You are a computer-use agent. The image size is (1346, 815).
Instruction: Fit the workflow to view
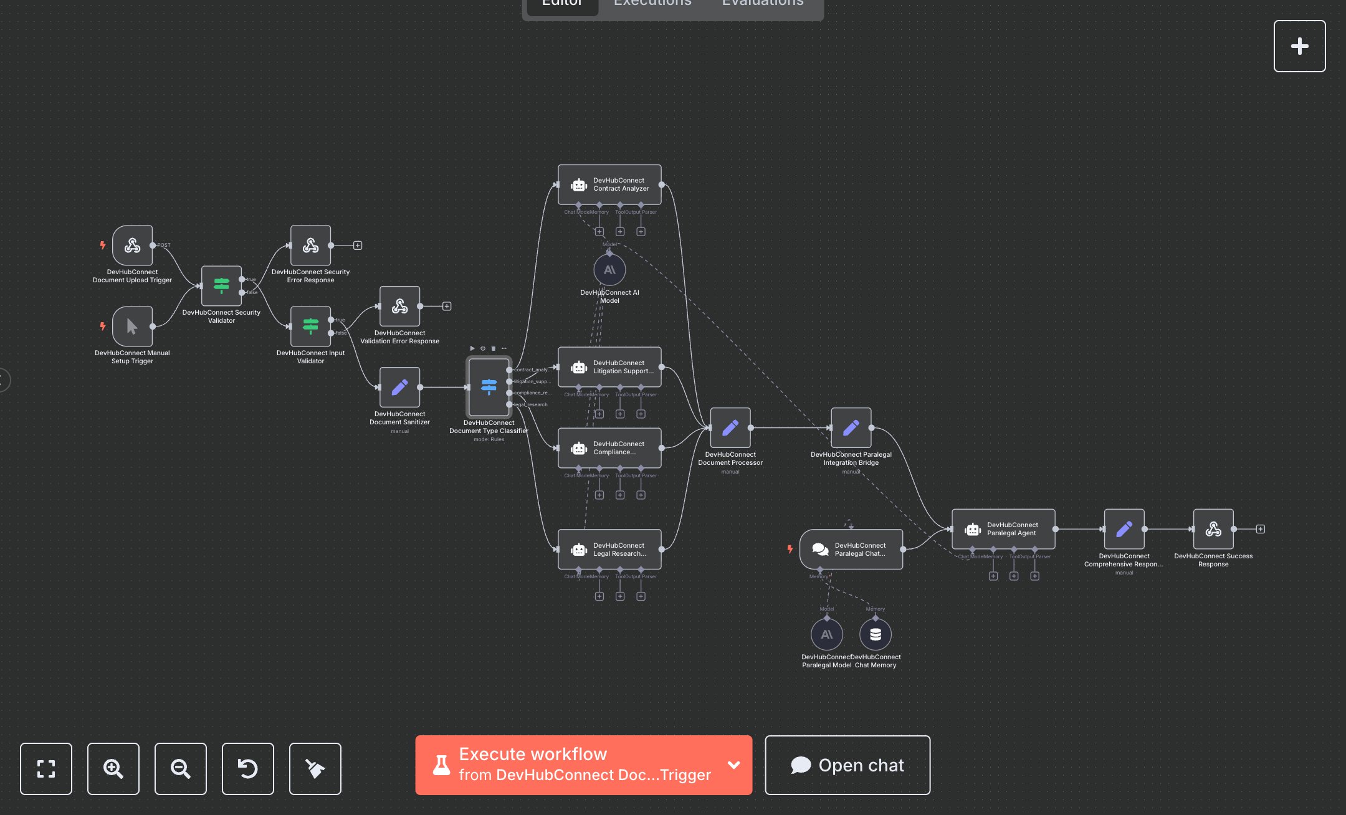tap(46, 769)
